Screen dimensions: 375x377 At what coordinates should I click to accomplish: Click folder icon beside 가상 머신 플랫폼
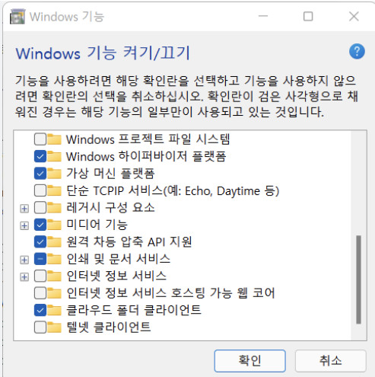tap(54, 174)
